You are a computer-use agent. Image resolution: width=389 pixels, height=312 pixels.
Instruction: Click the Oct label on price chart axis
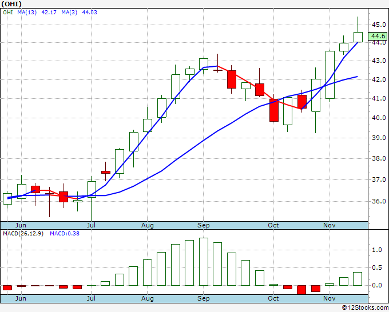point(273,225)
